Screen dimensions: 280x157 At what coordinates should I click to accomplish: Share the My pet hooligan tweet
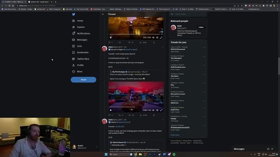[x=154, y=115]
